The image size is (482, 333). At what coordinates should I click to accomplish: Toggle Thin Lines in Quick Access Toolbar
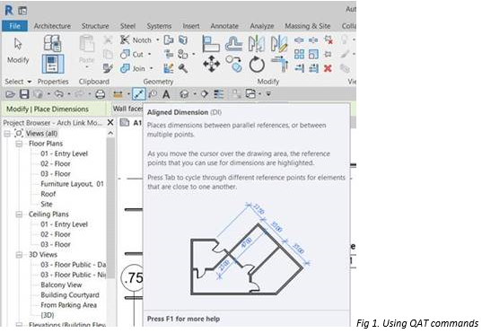[x=218, y=94]
